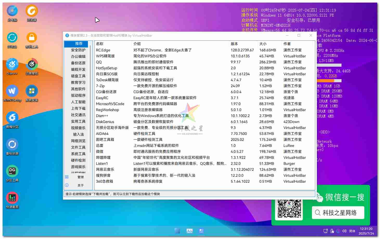Click the module manager icon on the taskbar

[201, 231]
